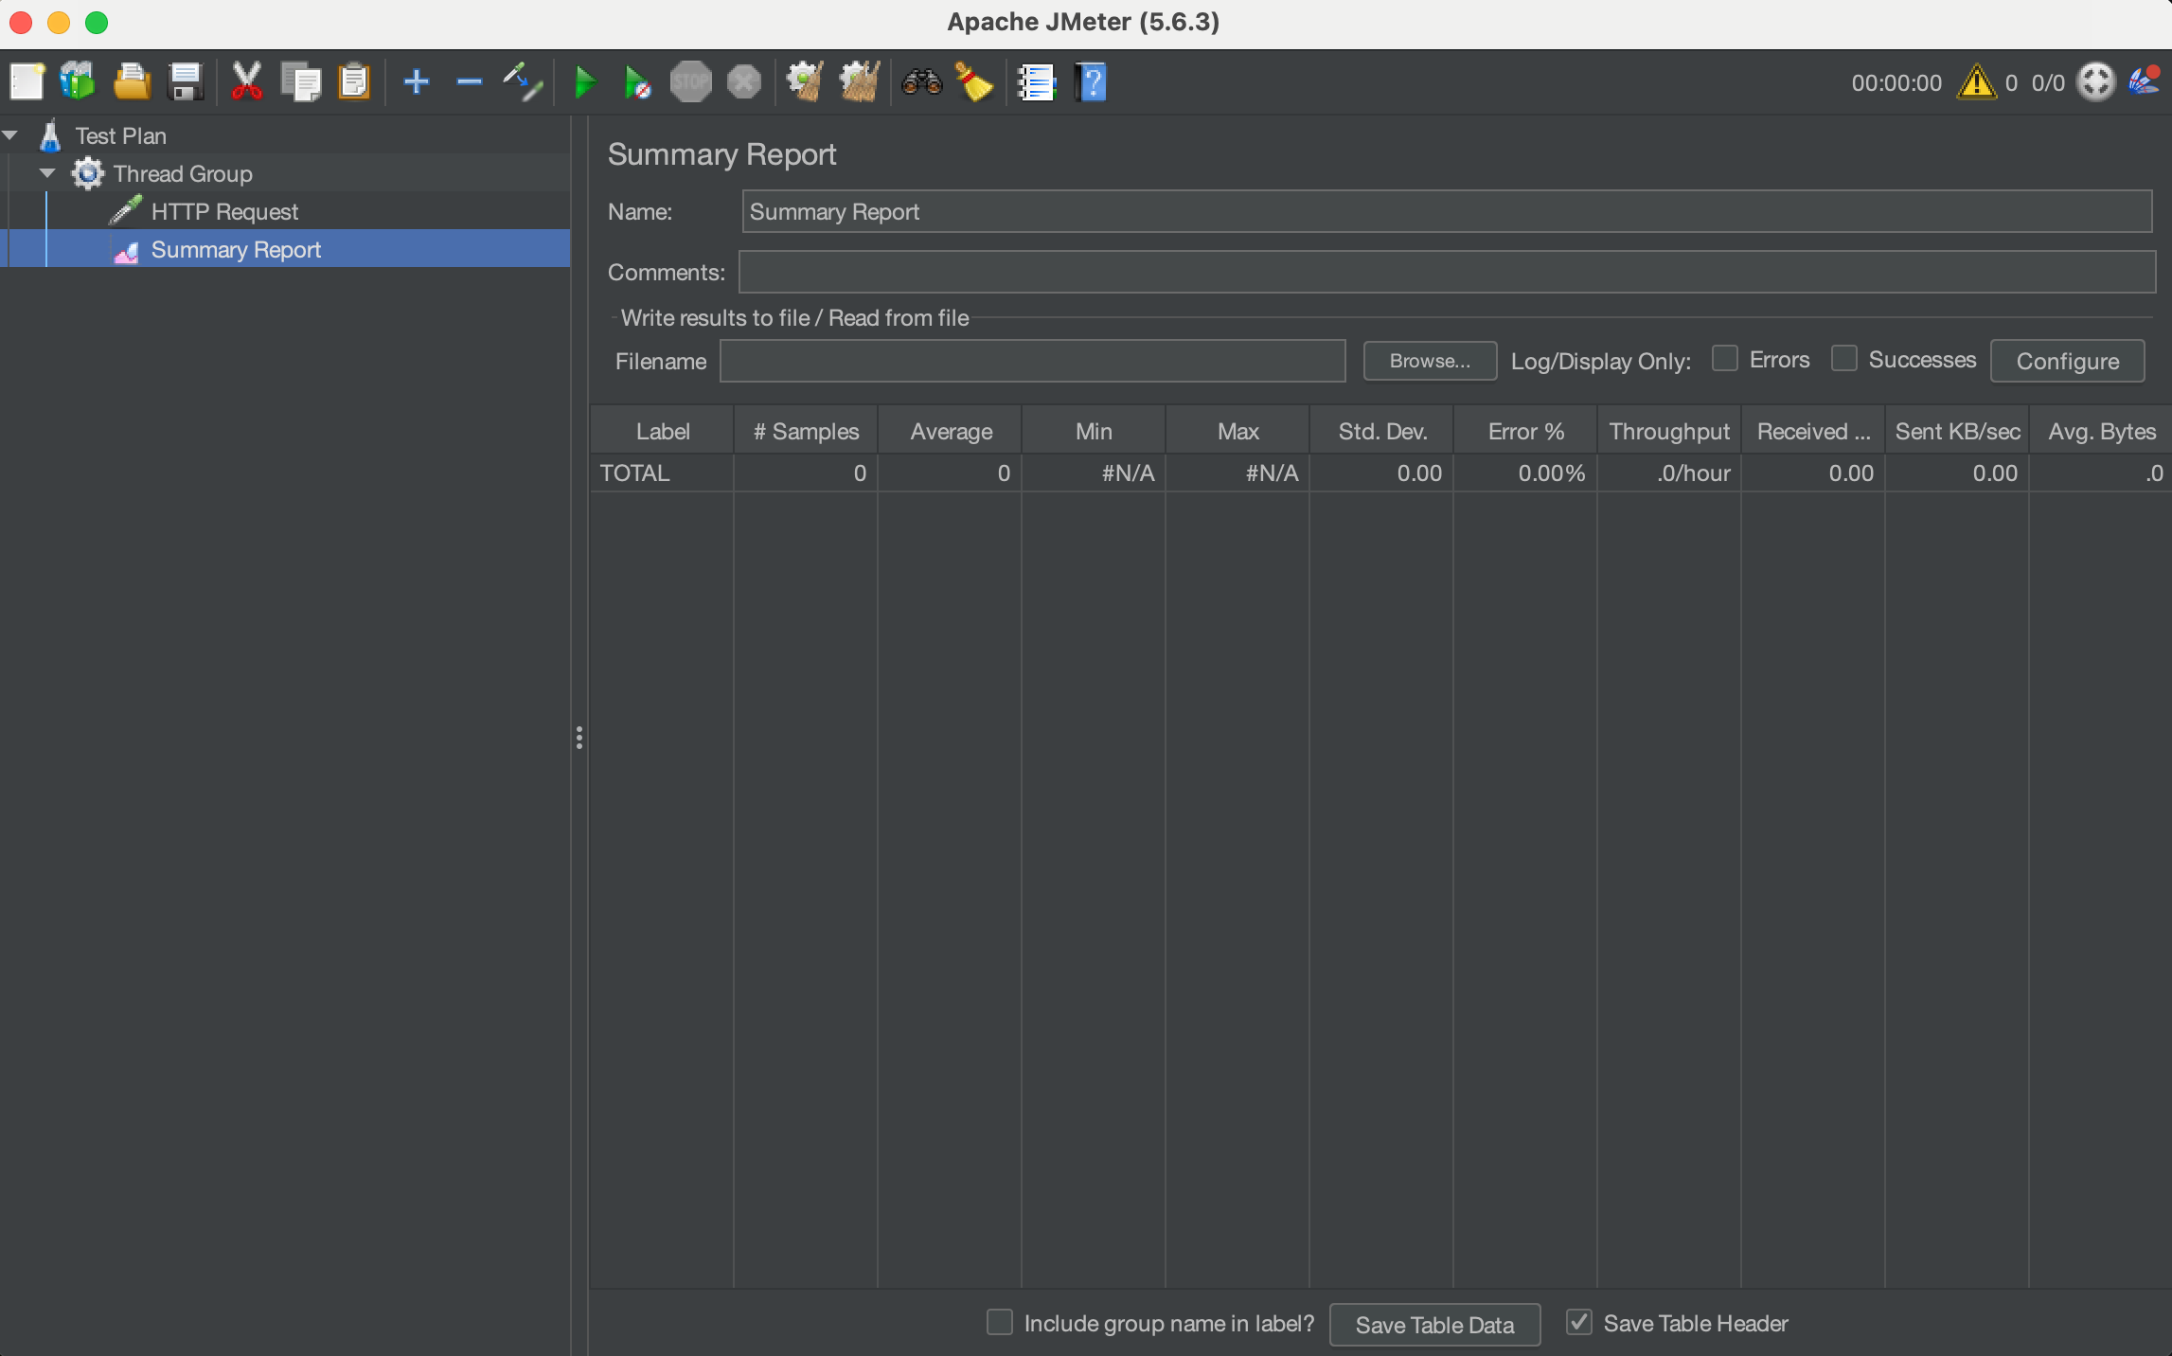This screenshot has width=2172, height=1356.
Task: Click the 0.00% error cell
Action: 1525,473
